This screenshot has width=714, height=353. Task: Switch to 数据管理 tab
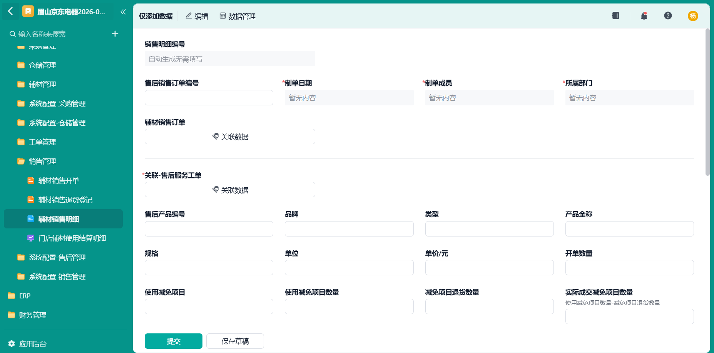click(x=237, y=16)
